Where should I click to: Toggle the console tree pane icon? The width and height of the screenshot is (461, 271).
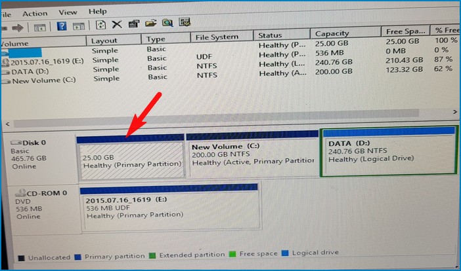[x=41, y=26]
